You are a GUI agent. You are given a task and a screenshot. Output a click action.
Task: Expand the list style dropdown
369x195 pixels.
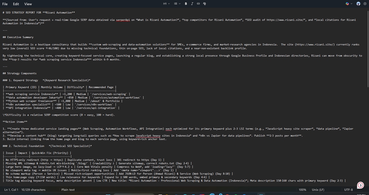(177, 4)
